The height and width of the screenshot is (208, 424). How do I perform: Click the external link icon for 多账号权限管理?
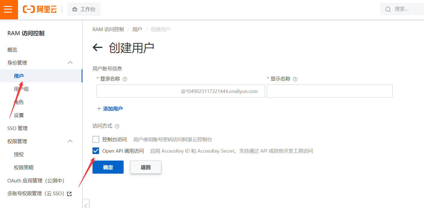[x=69, y=194]
